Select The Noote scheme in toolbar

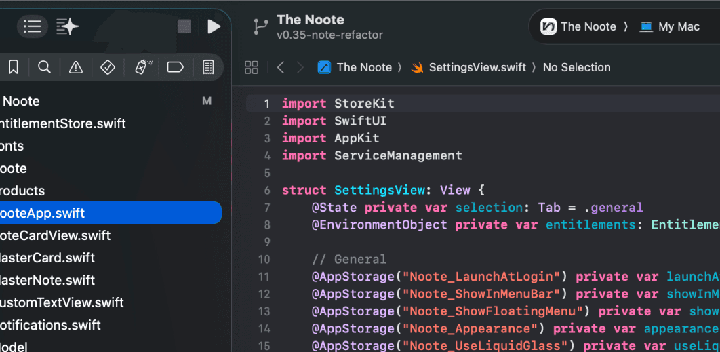[578, 26]
